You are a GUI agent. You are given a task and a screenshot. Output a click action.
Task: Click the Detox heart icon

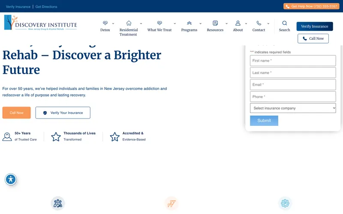105,23
